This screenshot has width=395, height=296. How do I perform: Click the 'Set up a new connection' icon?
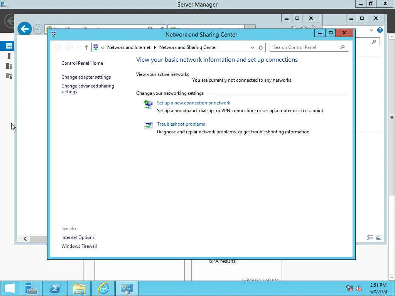[148, 104]
